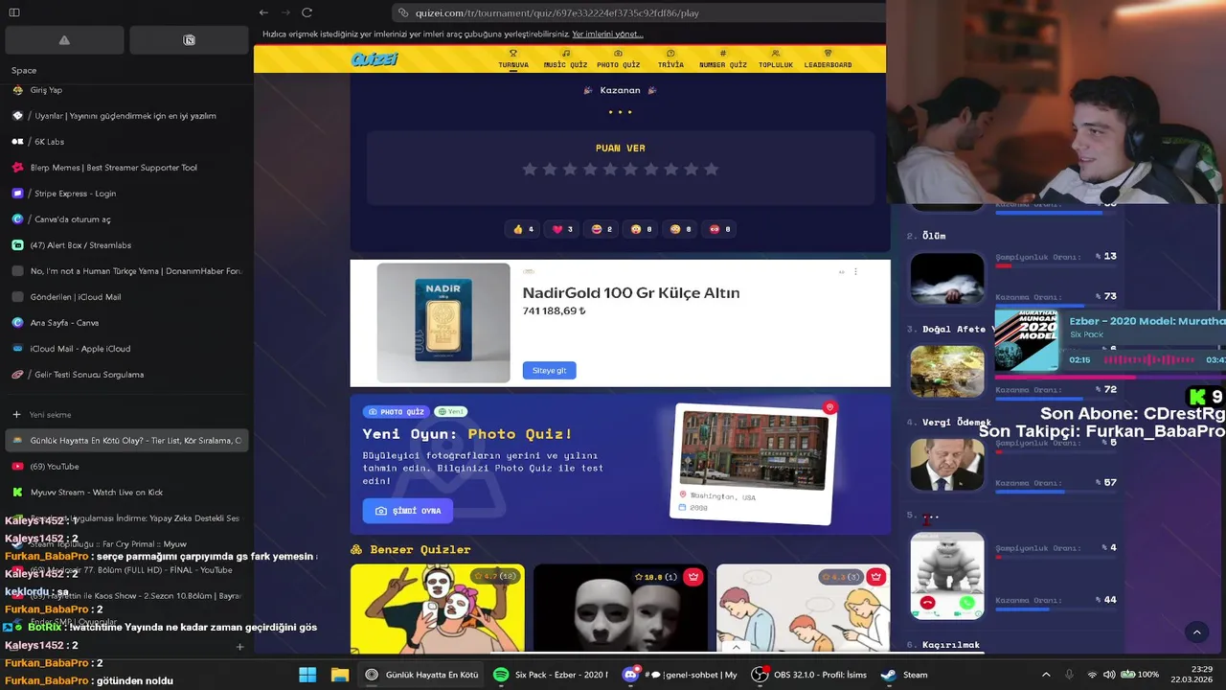The height and width of the screenshot is (690, 1226).
Task: Click the 'Yer imlerini yönet...' link
Action: tap(607, 34)
